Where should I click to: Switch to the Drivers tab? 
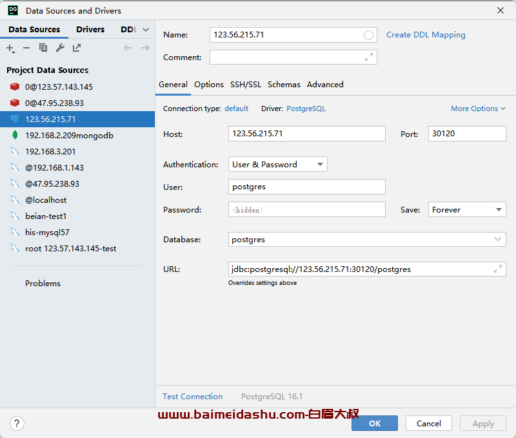point(90,30)
